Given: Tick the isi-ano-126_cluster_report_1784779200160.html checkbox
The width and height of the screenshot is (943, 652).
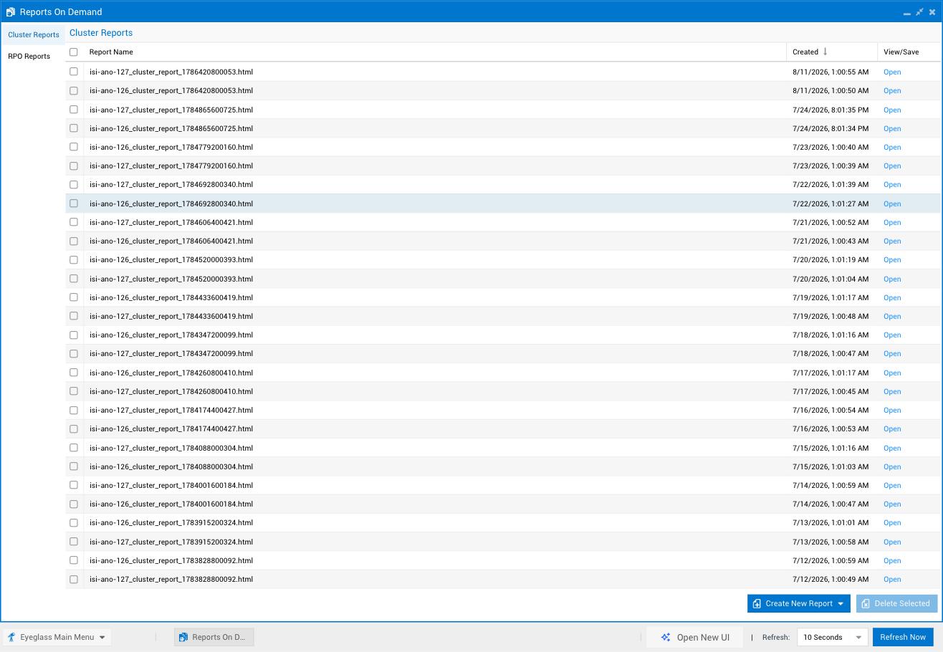Looking at the screenshot, I should pos(74,147).
